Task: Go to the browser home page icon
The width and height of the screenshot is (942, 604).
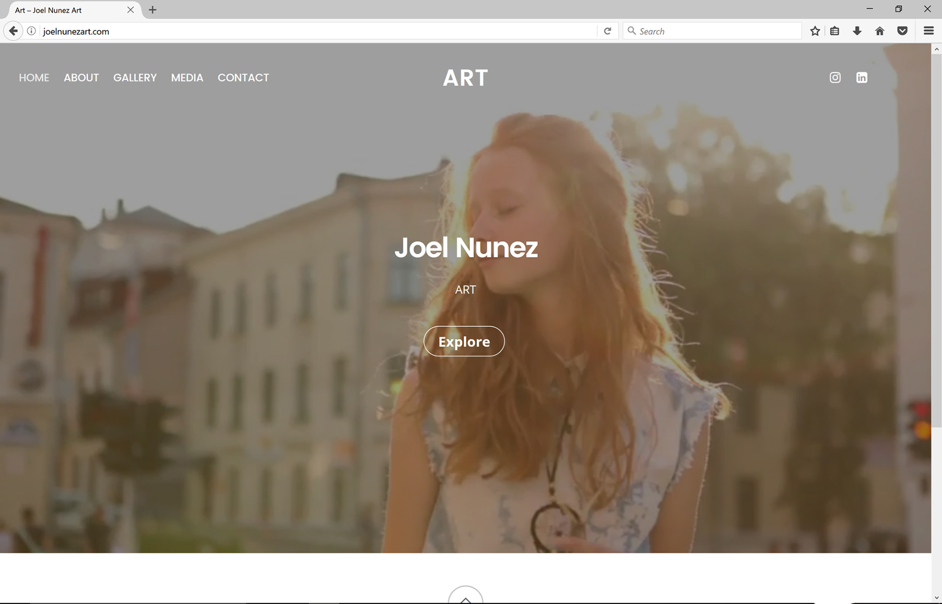Action: tap(880, 31)
